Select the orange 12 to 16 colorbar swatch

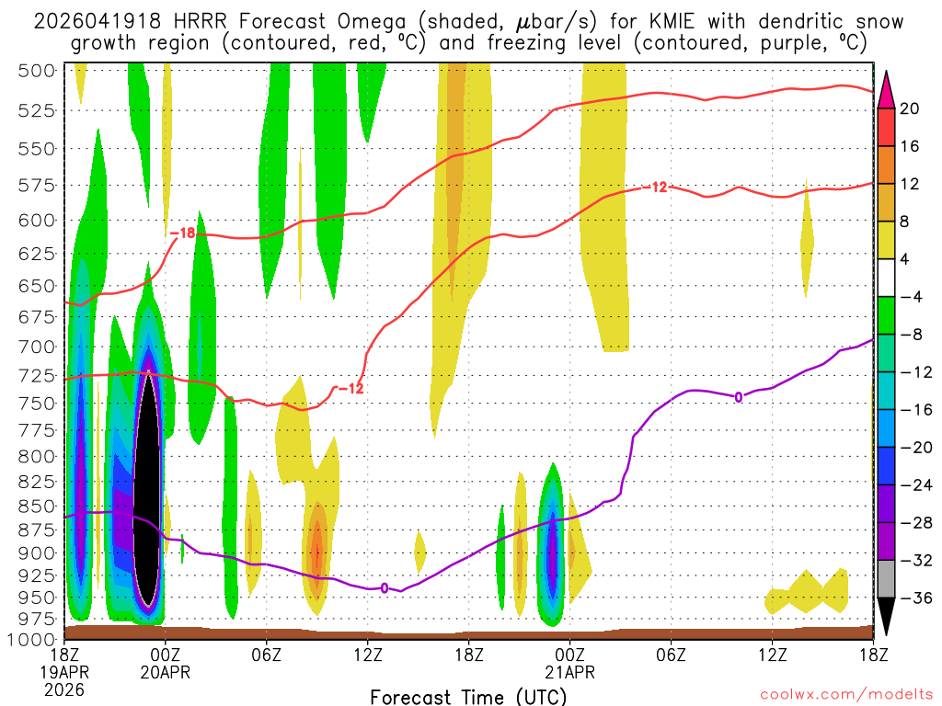coord(886,165)
